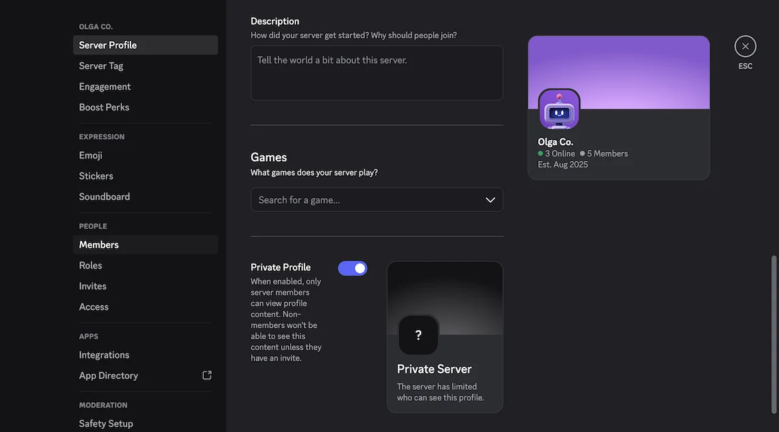This screenshot has height=432, width=779.
Task: Close settings with the ESC X button
Action: coord(745,46)
